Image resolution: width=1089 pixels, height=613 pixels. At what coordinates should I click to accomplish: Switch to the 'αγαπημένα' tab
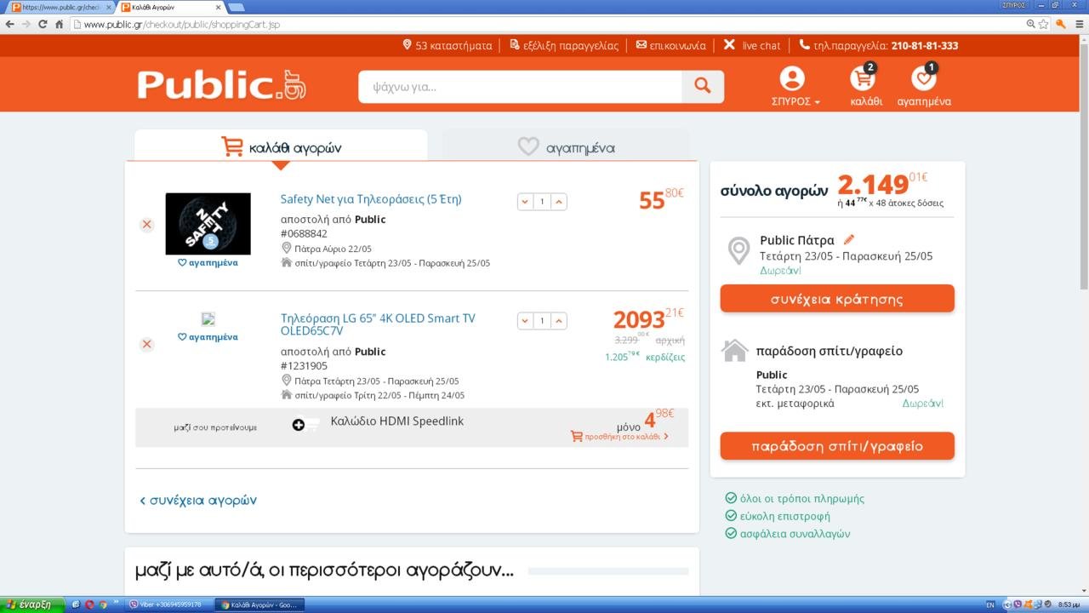(x=566, y=146)
